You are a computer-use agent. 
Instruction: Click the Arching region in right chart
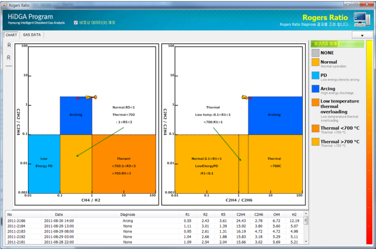275,115
